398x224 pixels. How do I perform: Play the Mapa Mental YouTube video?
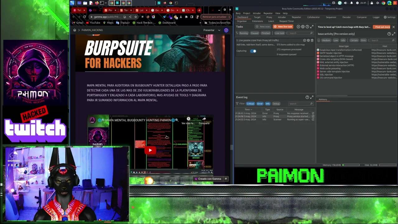pos(150,151)
